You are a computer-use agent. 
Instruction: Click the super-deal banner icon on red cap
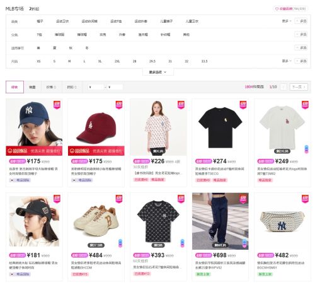pos(72,151)
